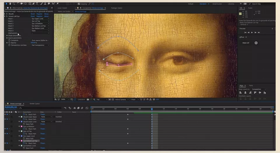The width and height of the screenshot is (280, 153).
Task: Switch to the Standard workspace
Action: point(203,4)
